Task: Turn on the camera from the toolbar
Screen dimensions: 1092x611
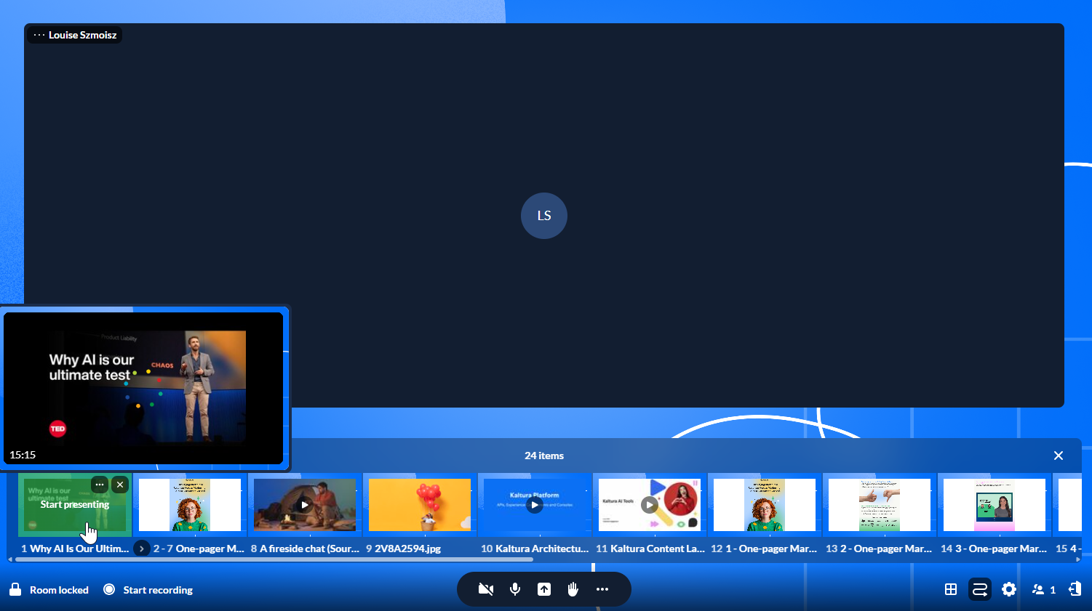Action: pos(486,589)
